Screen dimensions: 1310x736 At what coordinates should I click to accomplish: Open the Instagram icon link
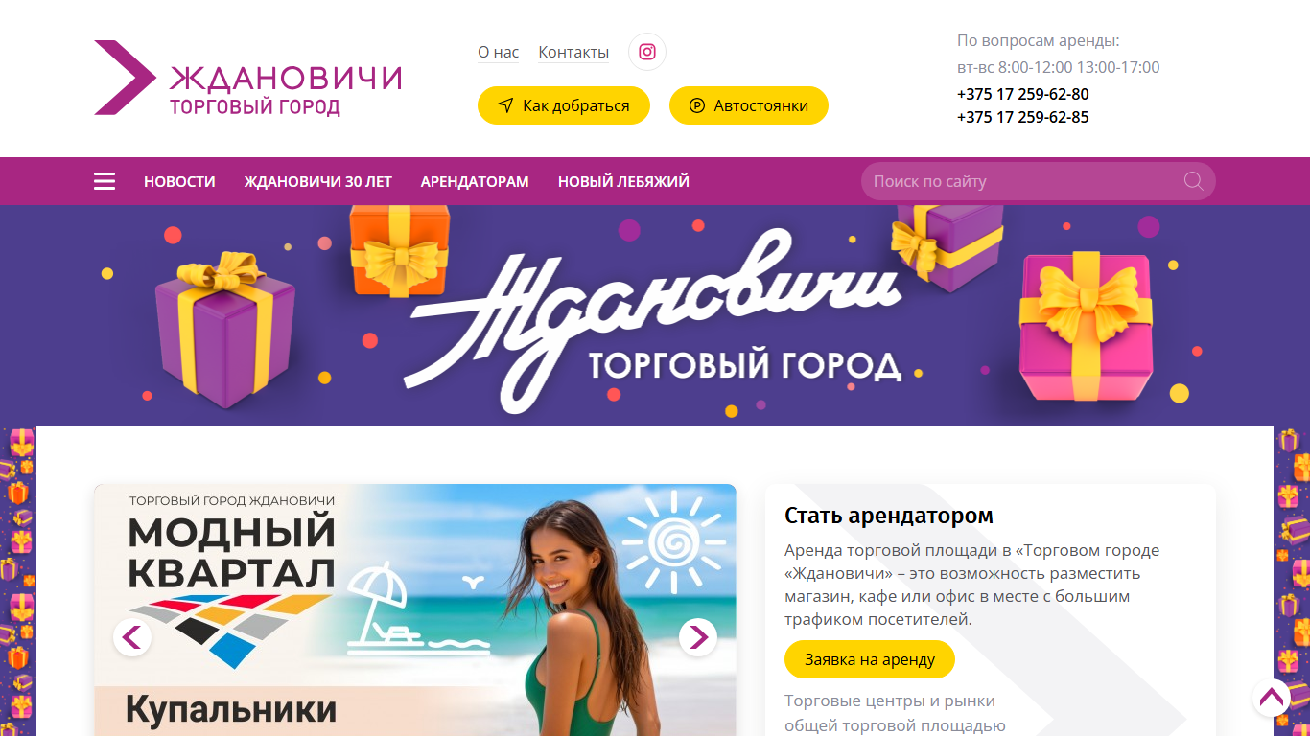647,52
